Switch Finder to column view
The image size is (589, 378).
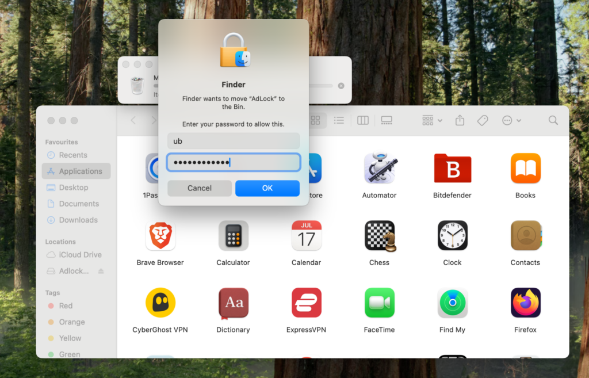coord(363,120)
